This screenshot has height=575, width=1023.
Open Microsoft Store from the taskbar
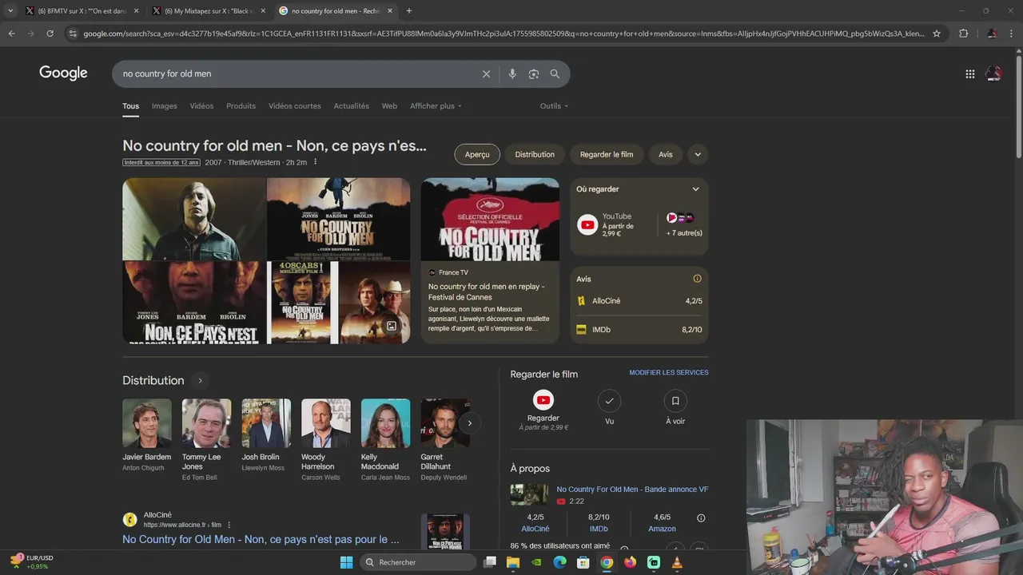[x=583, y=562]
